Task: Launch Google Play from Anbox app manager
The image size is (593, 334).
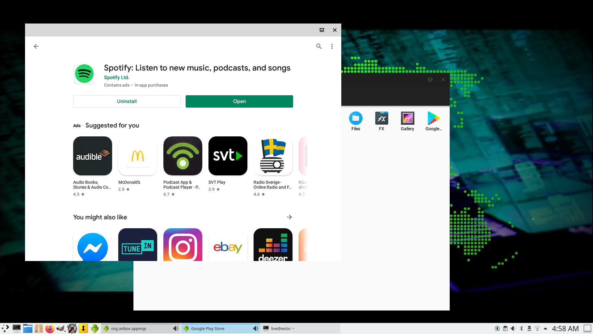Action: (x=434, y=121)
